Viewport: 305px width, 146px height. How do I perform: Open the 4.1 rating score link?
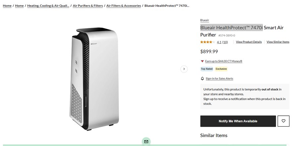(x=219, y=42)
